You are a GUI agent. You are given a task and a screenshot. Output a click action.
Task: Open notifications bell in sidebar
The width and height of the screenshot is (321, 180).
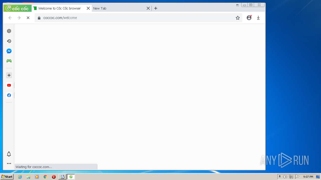point(9,154)
